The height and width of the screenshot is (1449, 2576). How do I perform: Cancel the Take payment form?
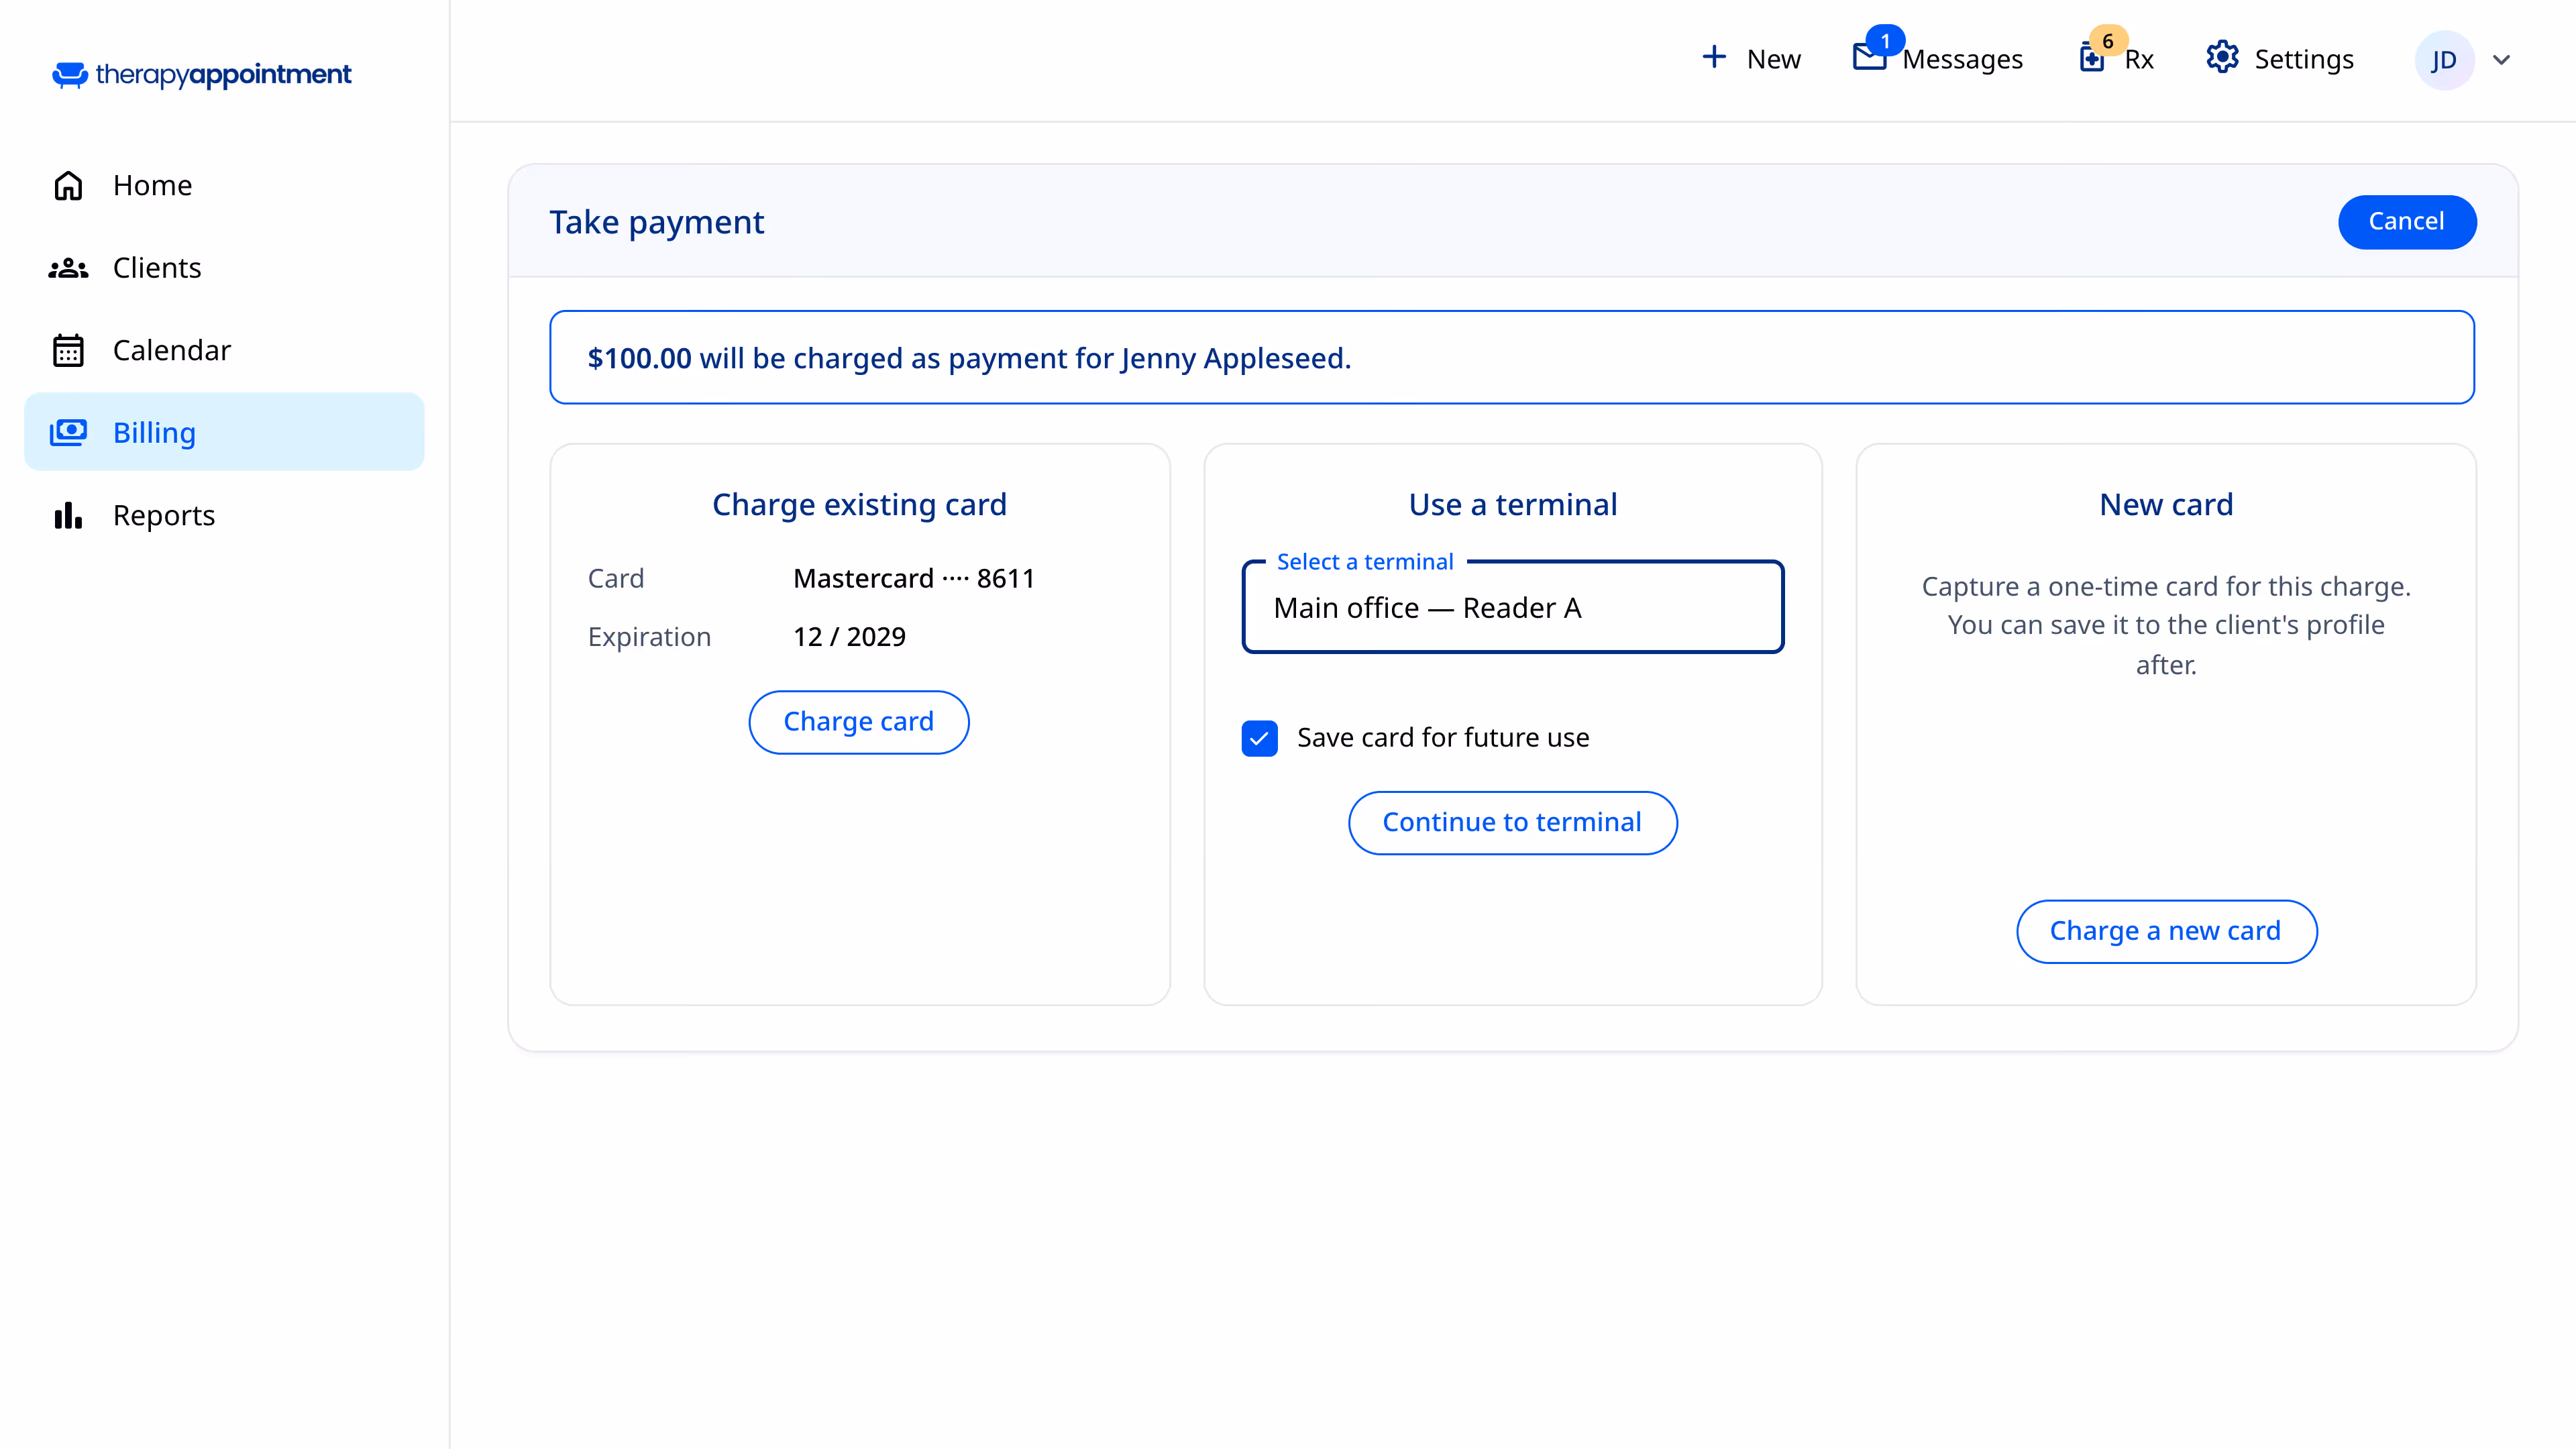coord(2407,222)
